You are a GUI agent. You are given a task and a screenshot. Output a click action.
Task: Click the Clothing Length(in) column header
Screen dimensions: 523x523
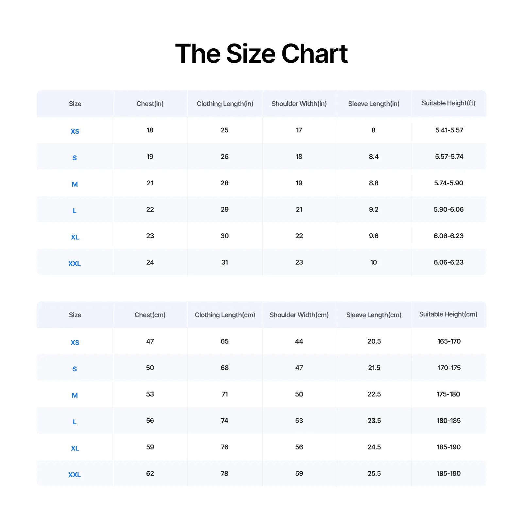tap(225, 104)
